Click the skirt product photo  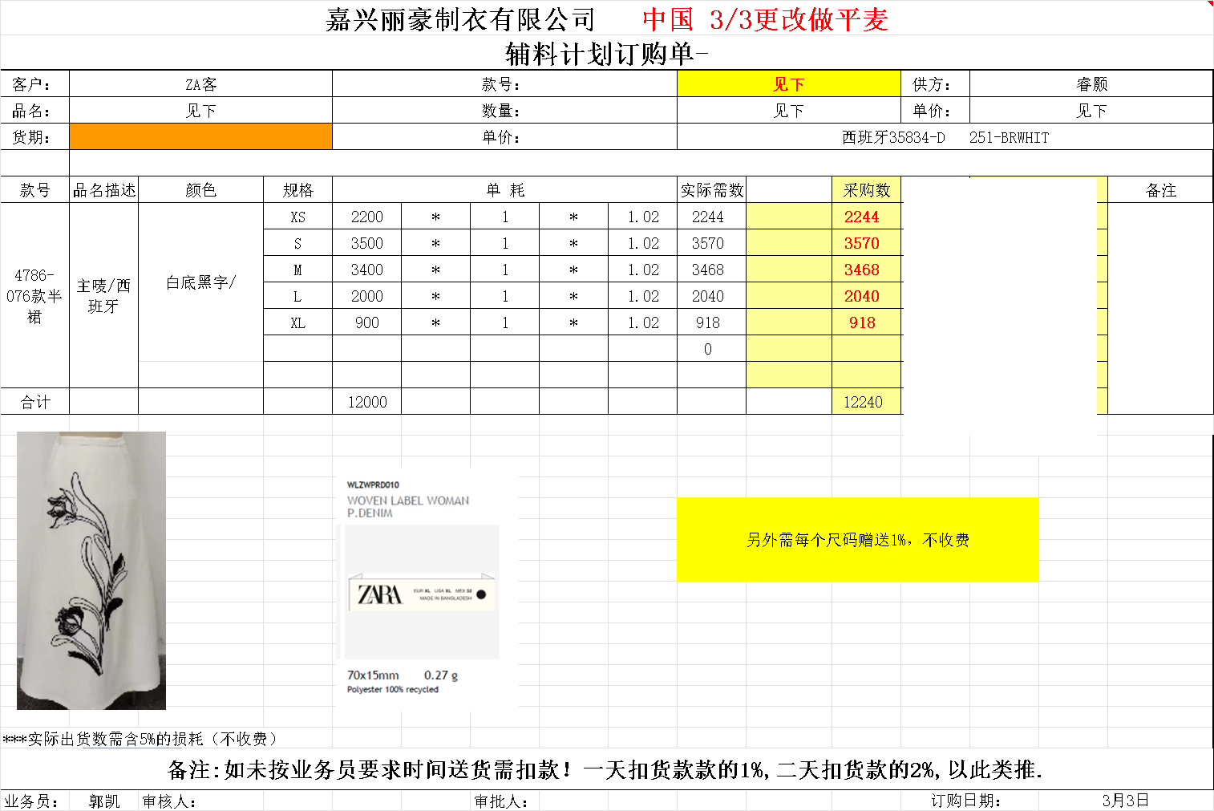click(91, 570)
